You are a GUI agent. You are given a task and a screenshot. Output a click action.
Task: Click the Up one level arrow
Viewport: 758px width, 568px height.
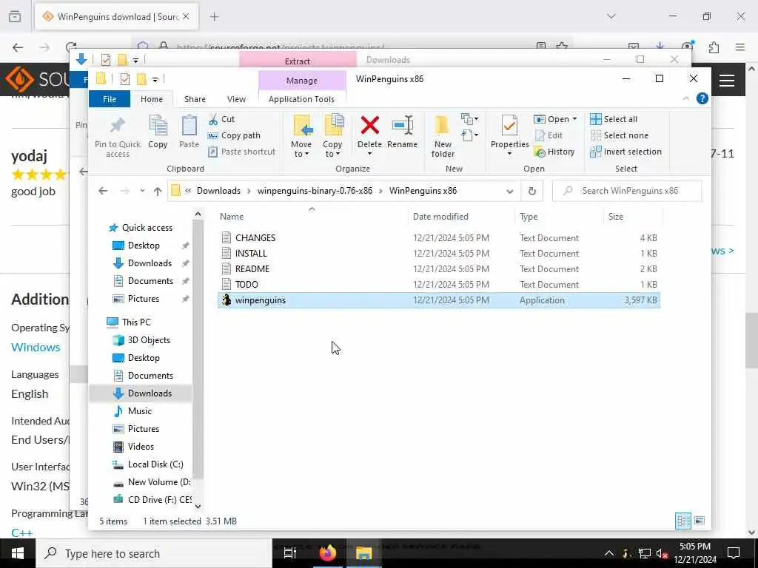(158, 191)
